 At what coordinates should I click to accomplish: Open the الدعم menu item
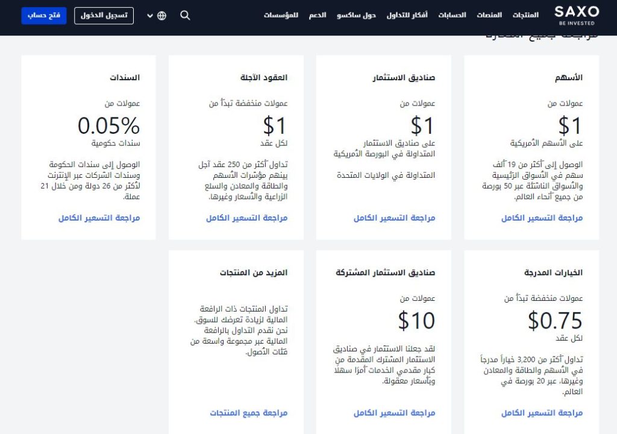318,15
